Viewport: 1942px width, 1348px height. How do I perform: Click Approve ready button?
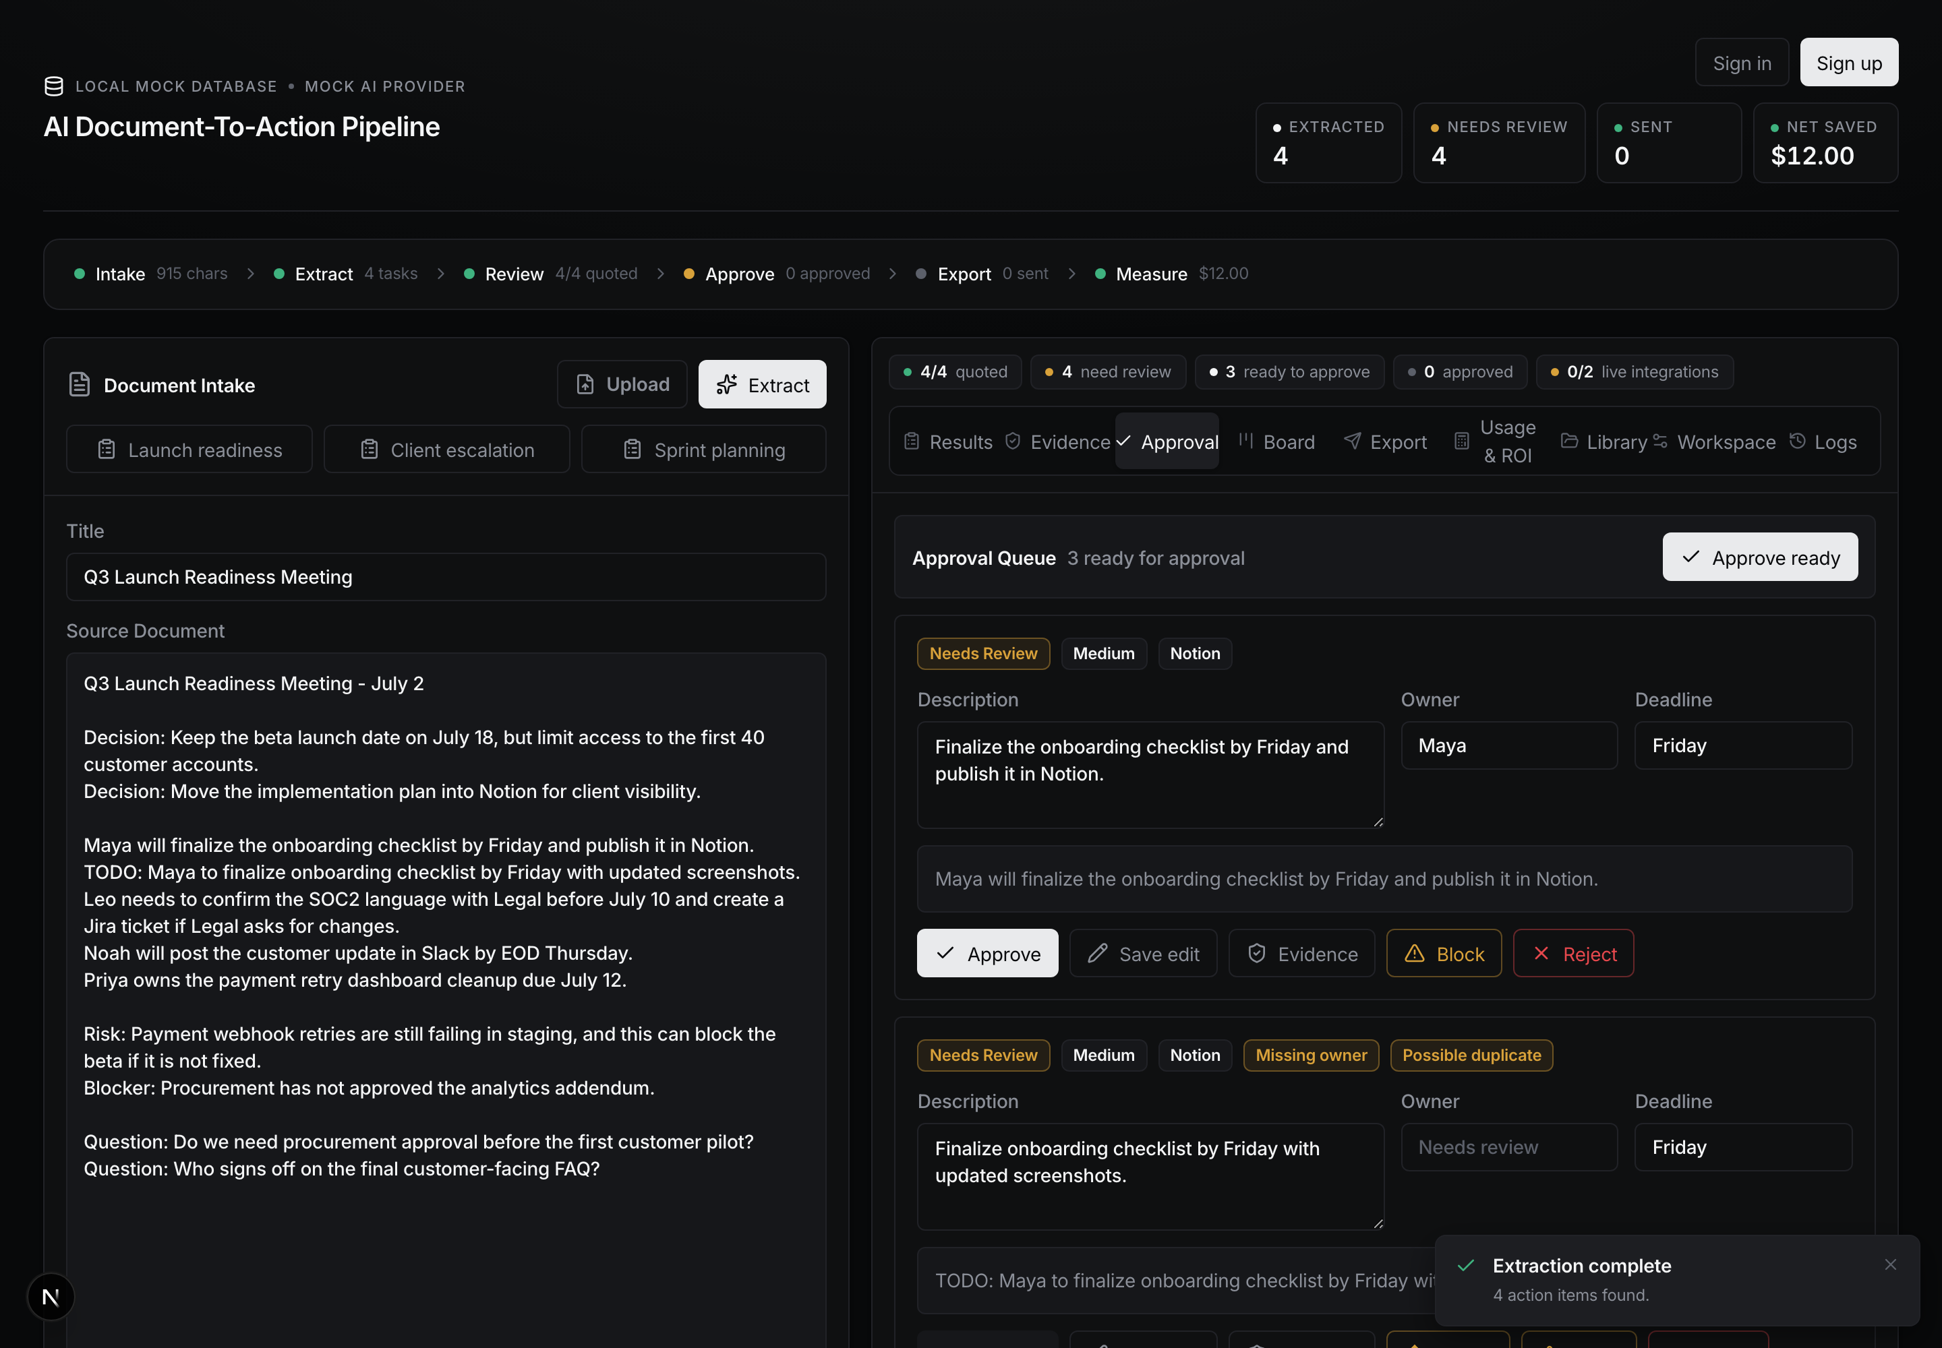[x=1761, y=557]
